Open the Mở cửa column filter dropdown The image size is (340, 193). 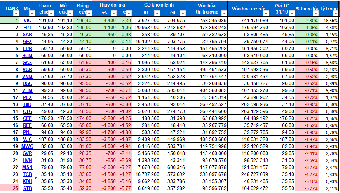pyautogui.click(x=70, y=14)
